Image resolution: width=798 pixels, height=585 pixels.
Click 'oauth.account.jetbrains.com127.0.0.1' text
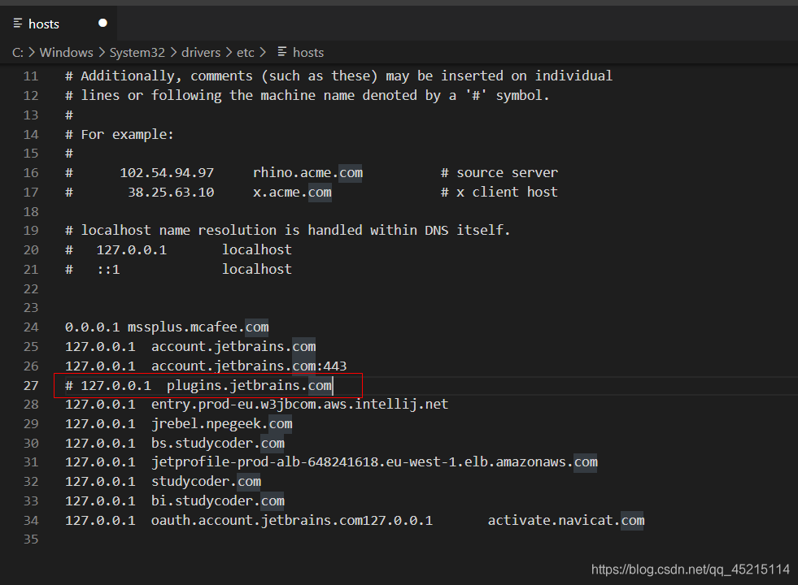[x=292, y=521]
